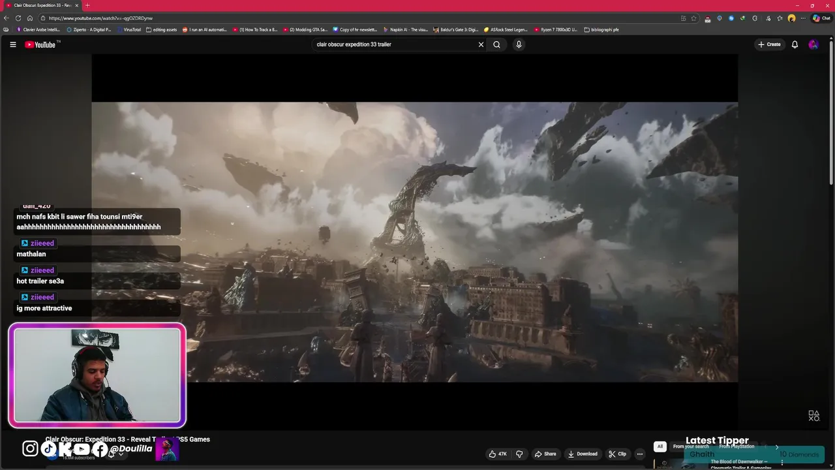Image resolution: width=835 pixels, height=470 pixels.
Task: Open browser profile avatar
Action: [x=791, y=18]
